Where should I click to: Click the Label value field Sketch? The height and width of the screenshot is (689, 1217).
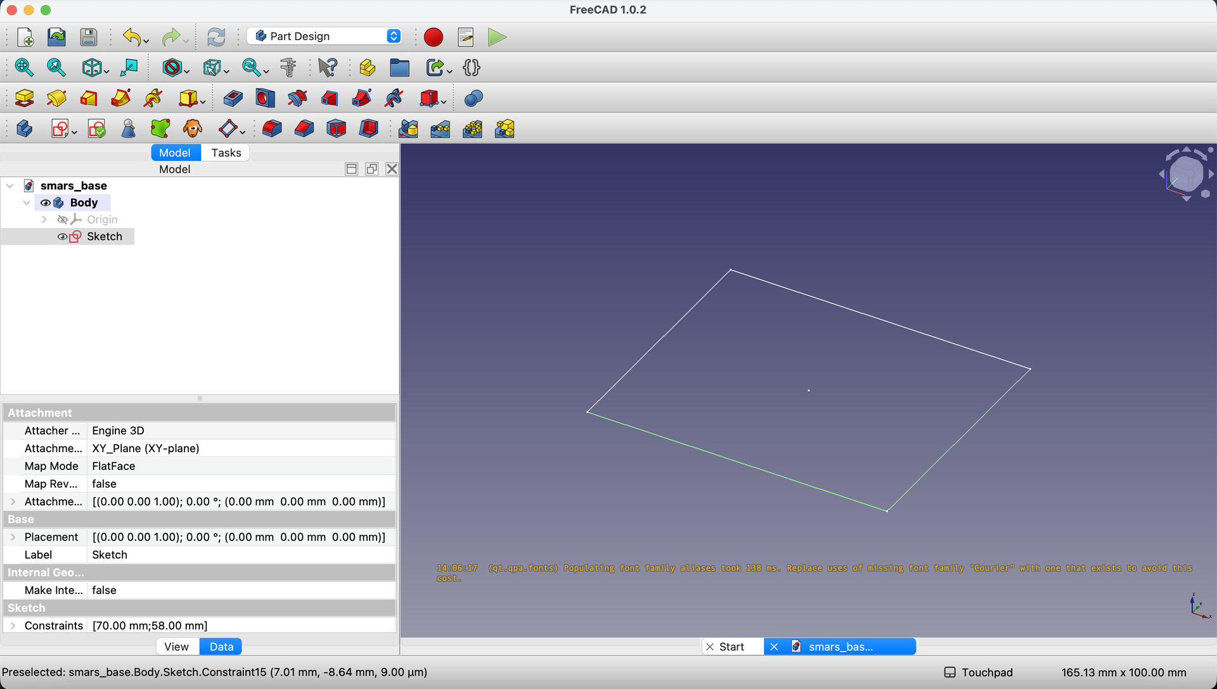[x=241, y=555]
